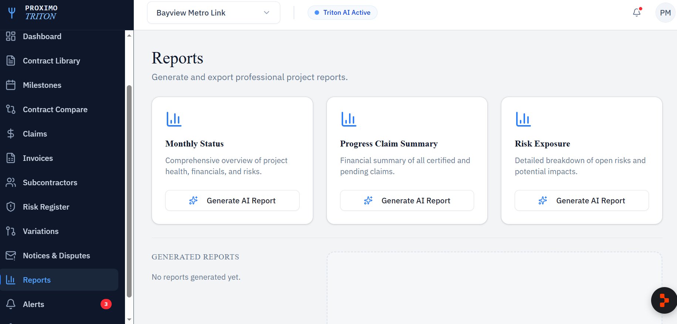Screen dimensions: 677x324
Task: Go to Dashboard in the sidebar
Action: point(59,36)
